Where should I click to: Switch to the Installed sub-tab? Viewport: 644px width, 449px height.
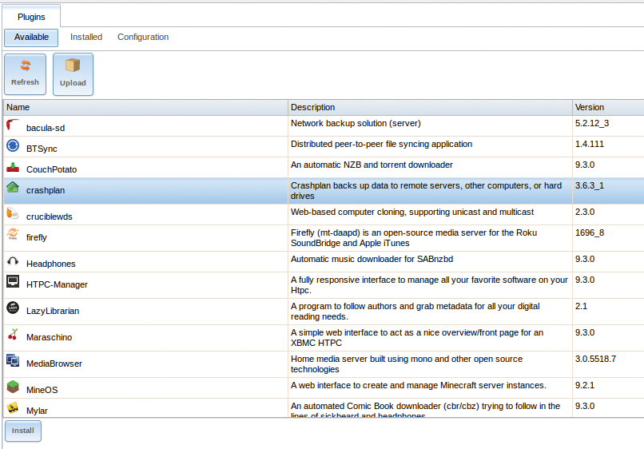[x=86, y=38]
